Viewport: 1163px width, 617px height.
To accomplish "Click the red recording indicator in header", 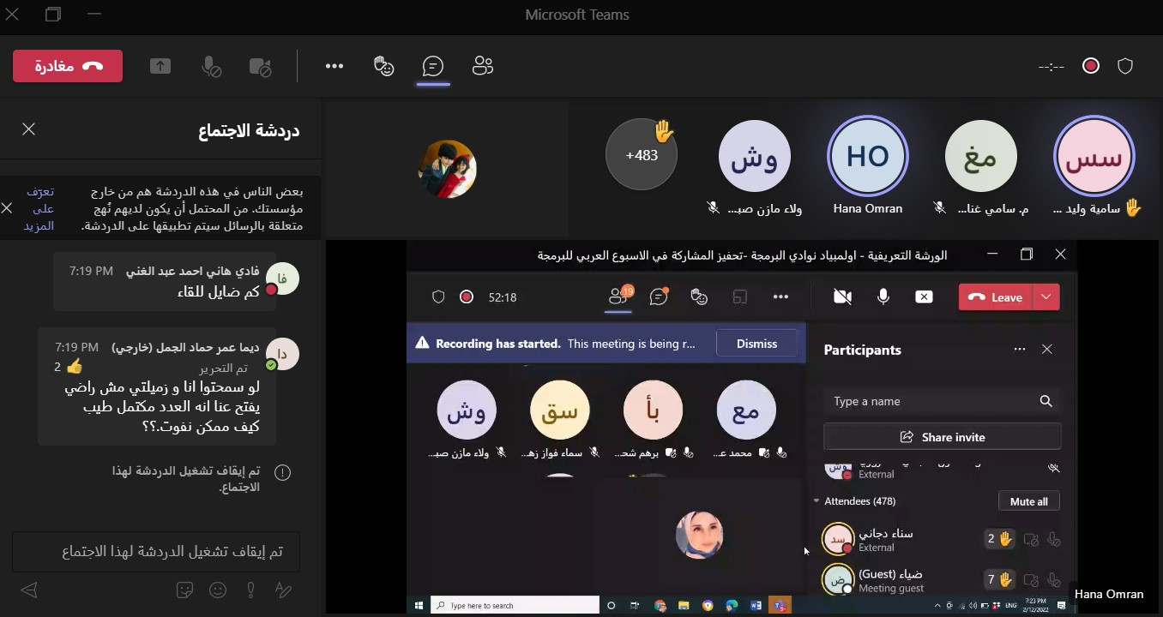I will tap(1091, 66).
